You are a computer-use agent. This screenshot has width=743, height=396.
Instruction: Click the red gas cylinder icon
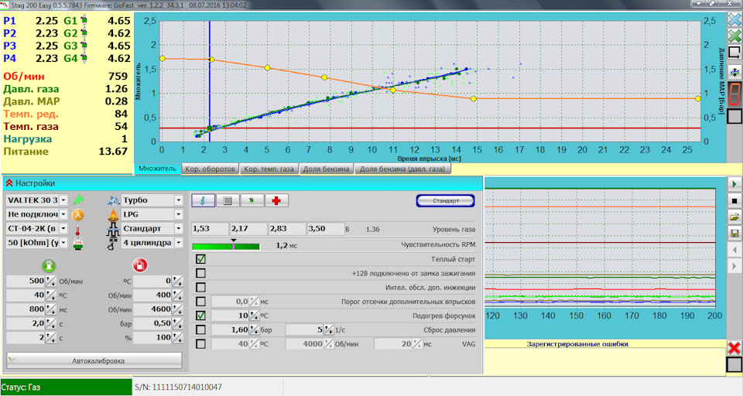140,265
